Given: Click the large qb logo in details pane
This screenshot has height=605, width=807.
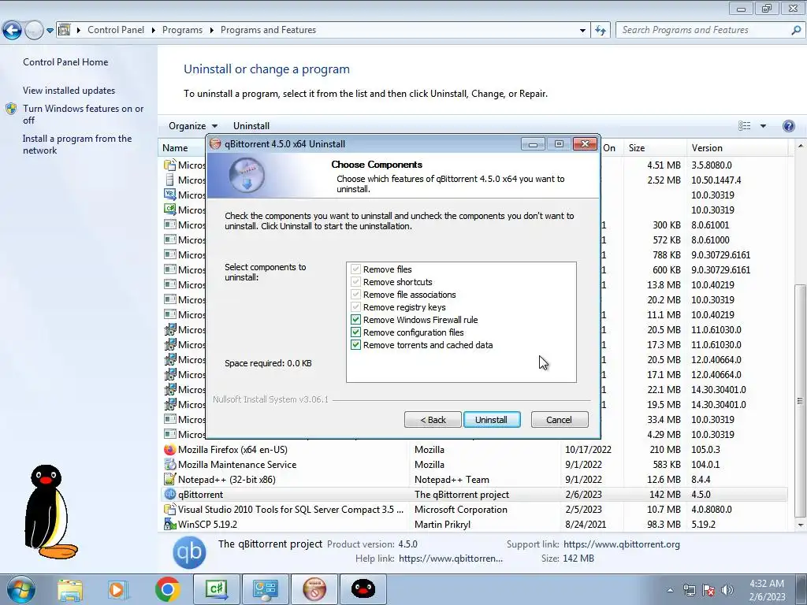Looking at the screenshot, I should click(x=189, y=552).
